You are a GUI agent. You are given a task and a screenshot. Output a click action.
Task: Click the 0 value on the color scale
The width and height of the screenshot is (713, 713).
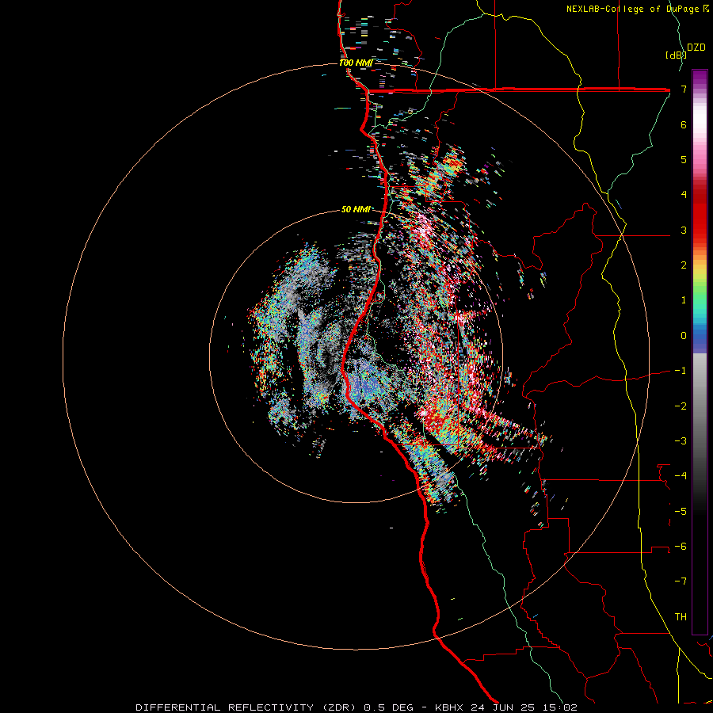[x=684, y=336]
